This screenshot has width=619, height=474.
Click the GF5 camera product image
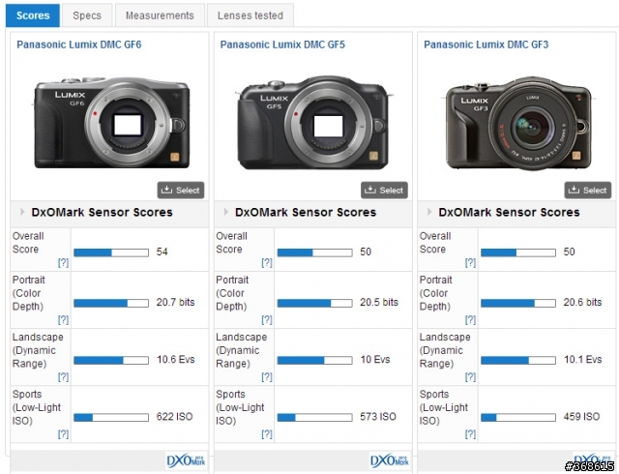313,123
